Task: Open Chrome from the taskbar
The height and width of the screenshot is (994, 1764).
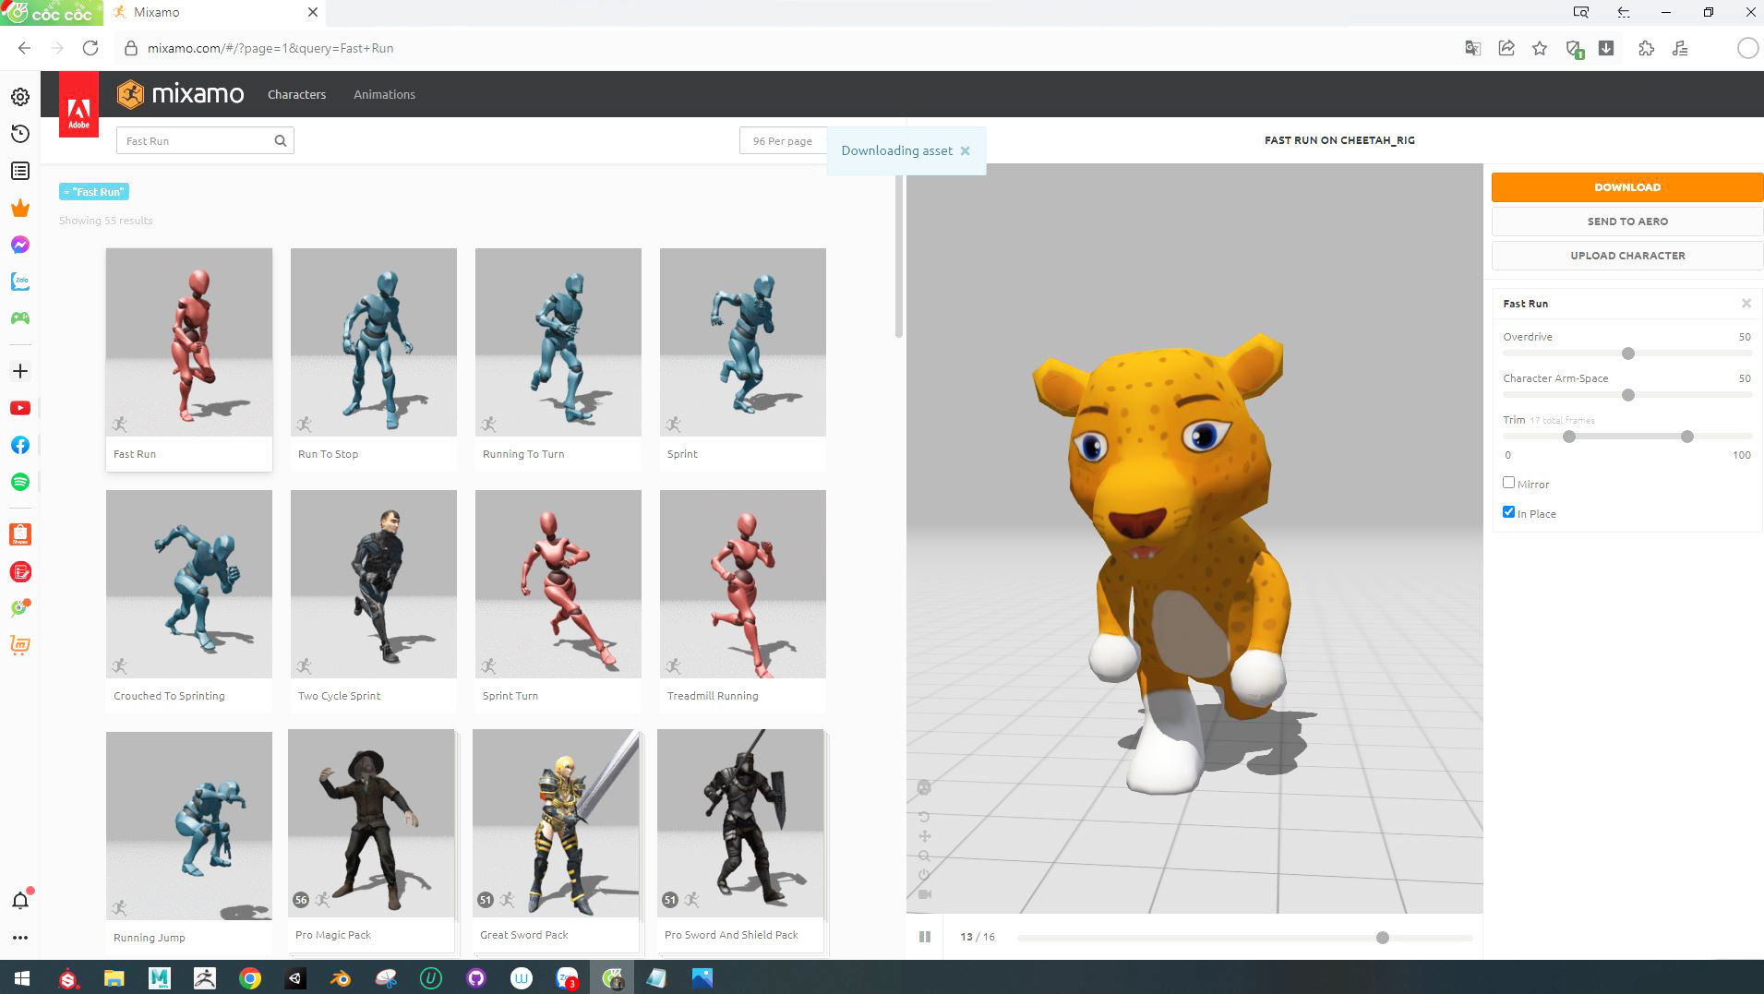Action: (x=249, y=978)
